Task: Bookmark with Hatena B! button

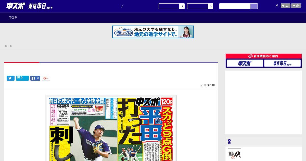Action: 22,78
